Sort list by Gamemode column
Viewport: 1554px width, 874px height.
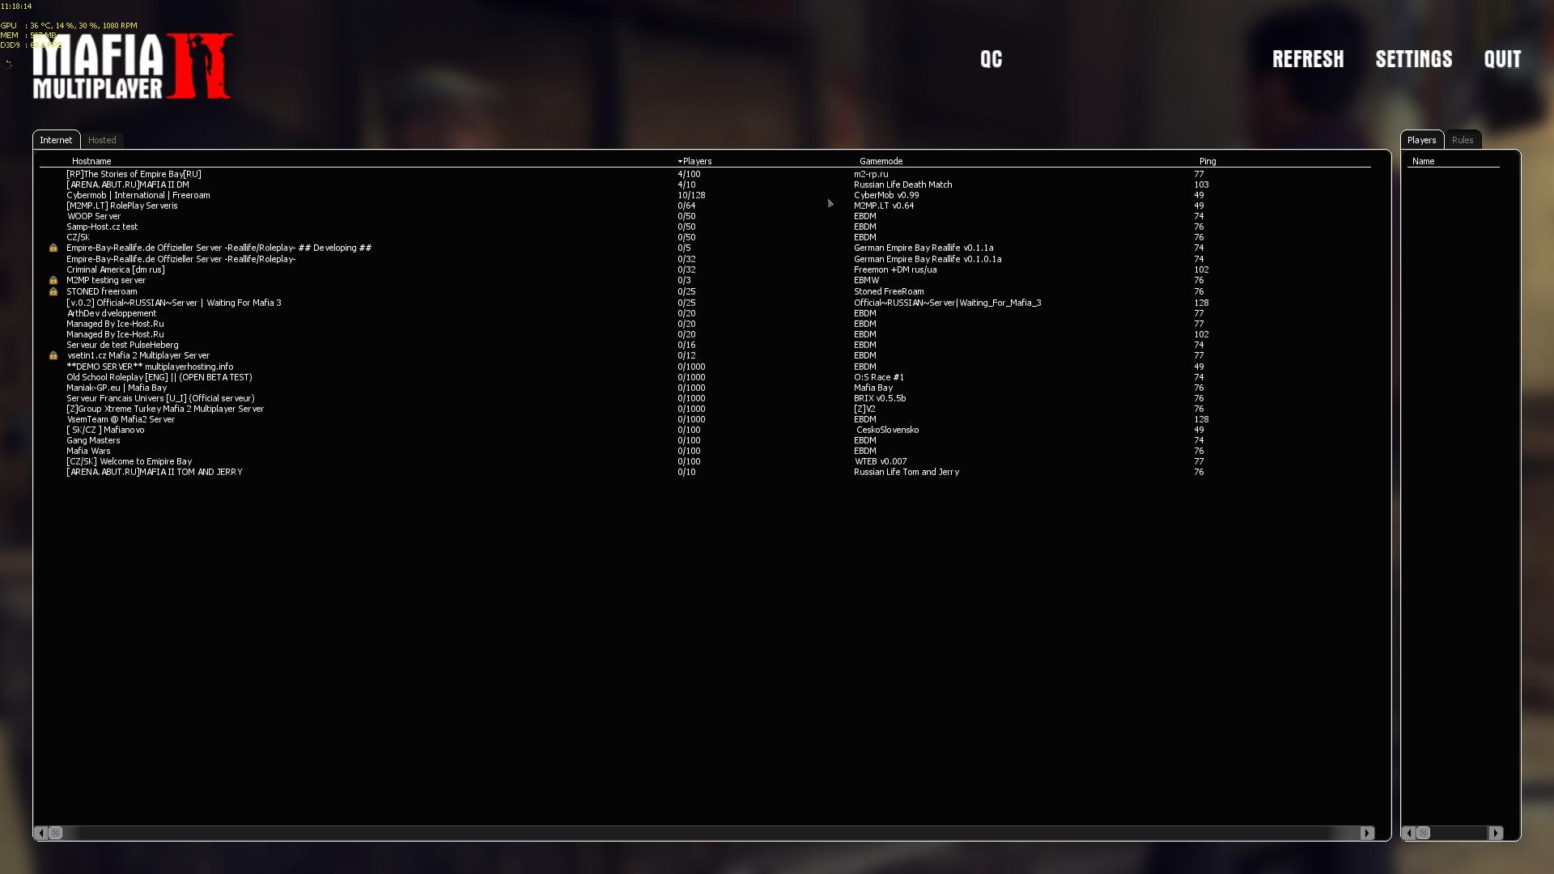pos(881,161)
